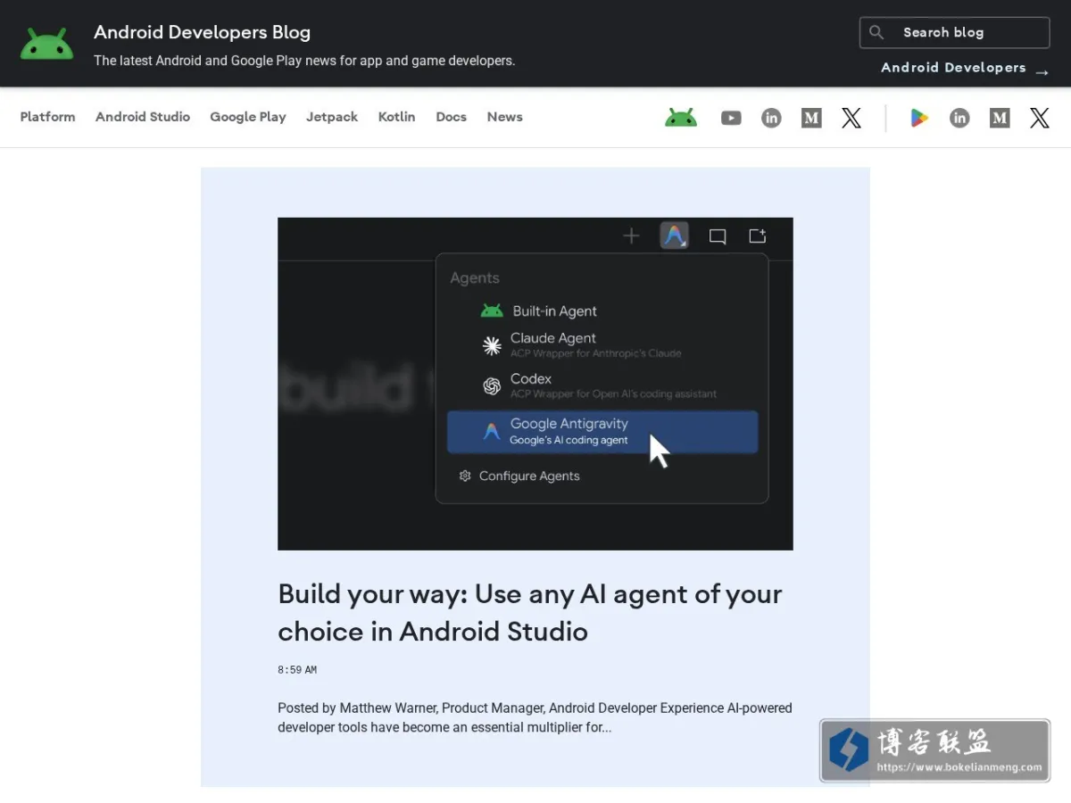Open the Android YouTube channel icon

[731, 118]
